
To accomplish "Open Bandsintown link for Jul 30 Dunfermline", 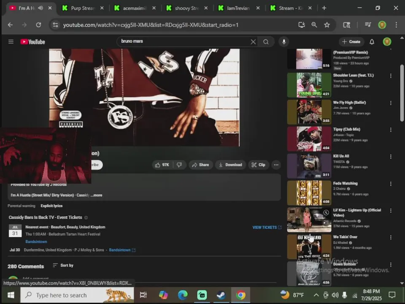I will click(x=122, y=250).
